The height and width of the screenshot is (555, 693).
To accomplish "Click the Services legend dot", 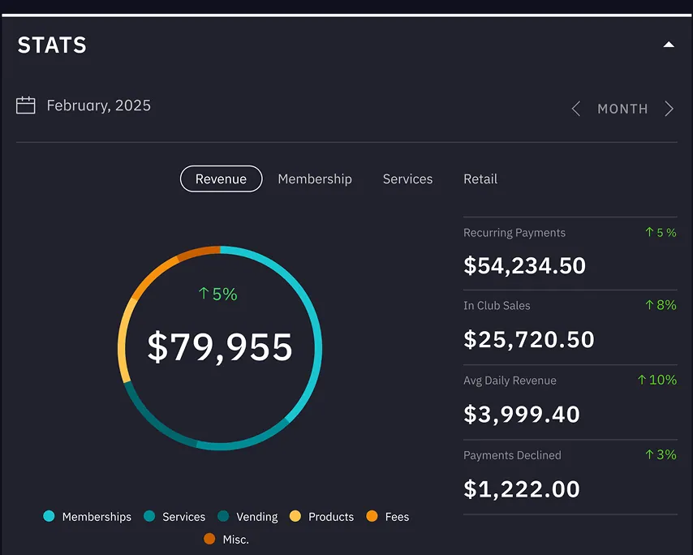I will [149, 516].
